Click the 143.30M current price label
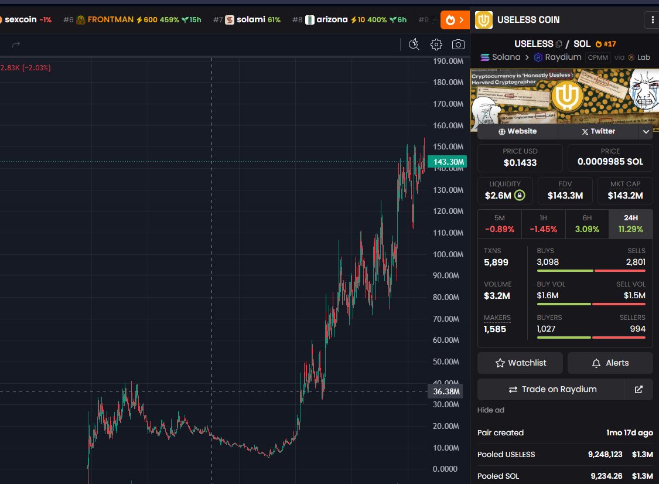Screen dimensions: 659x484 click(x=447, y=162)
